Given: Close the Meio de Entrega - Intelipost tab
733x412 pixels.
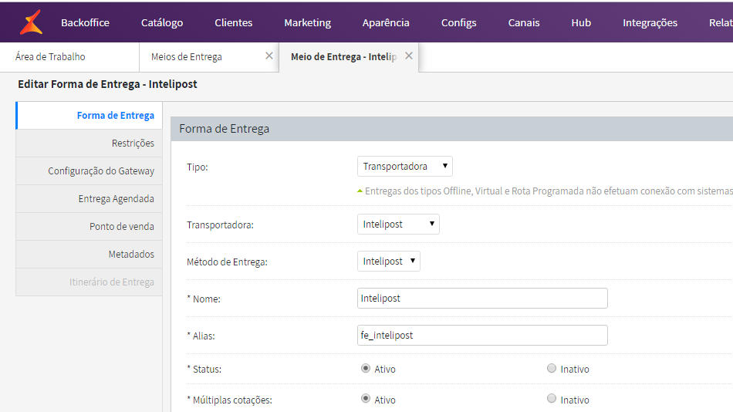Looking at the screenshot, I should (409, 56).
